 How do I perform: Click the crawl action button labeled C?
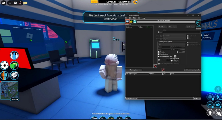pos(210,105)
